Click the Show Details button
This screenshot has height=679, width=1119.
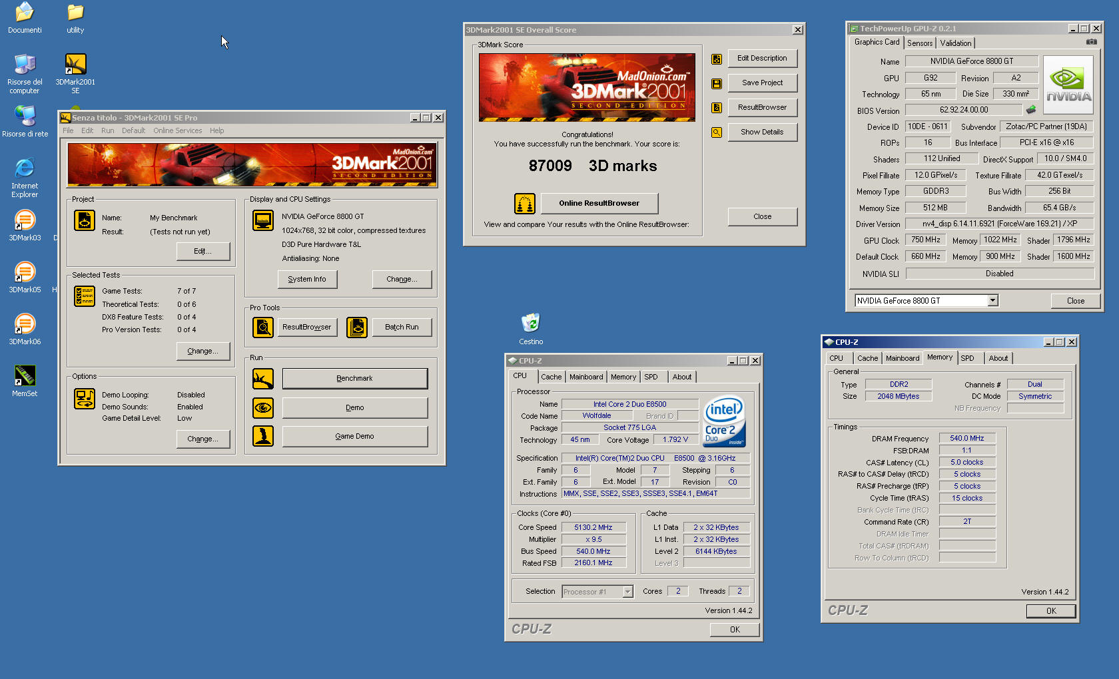coord(763,132)
